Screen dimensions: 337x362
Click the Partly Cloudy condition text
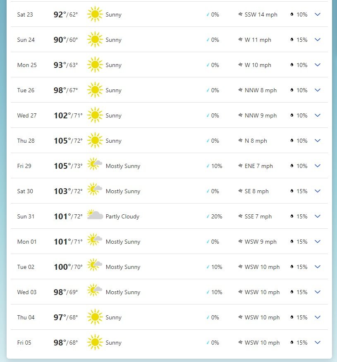tap(122, 216)
